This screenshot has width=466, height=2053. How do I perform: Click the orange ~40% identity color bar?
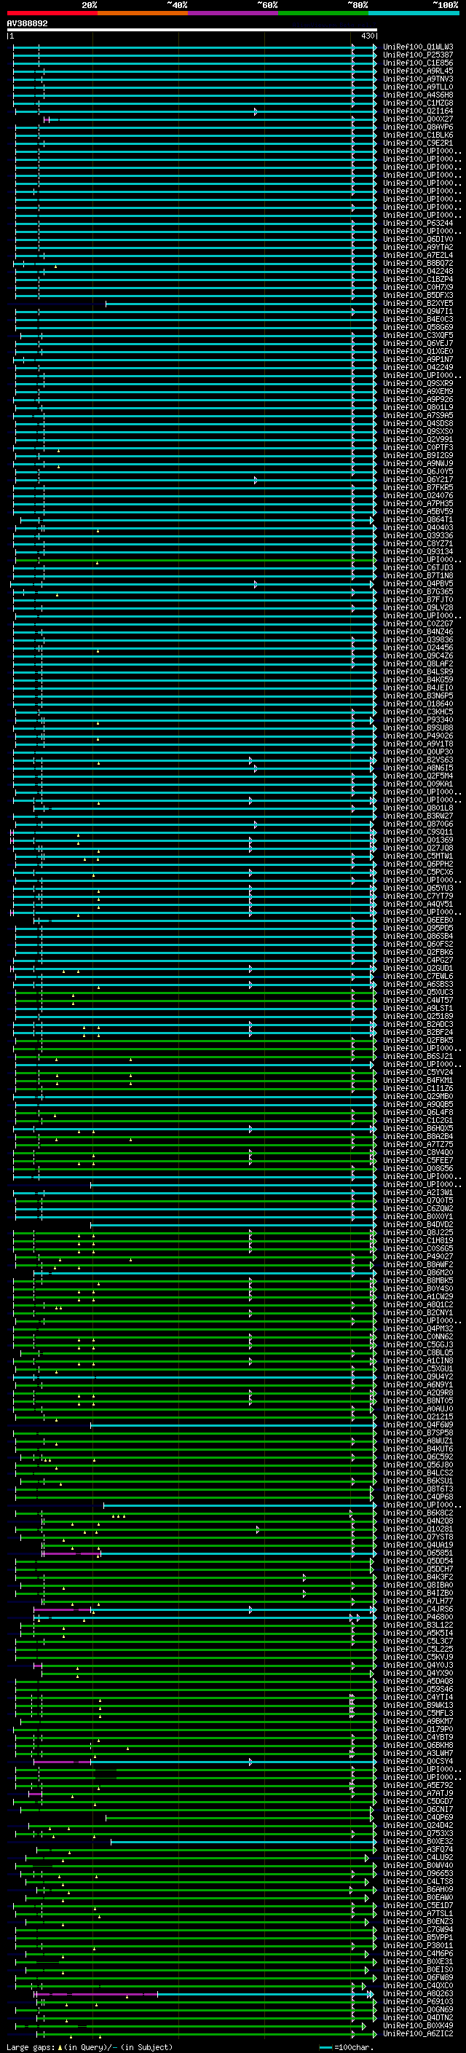(x=143, y=13)
